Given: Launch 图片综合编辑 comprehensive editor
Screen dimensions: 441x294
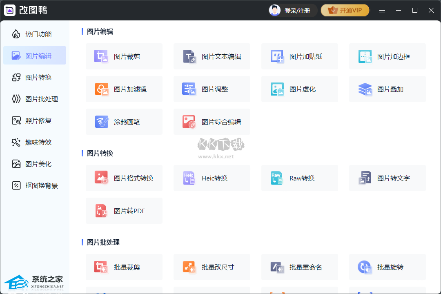Looking at the screenshot, I should click(212, 122).
